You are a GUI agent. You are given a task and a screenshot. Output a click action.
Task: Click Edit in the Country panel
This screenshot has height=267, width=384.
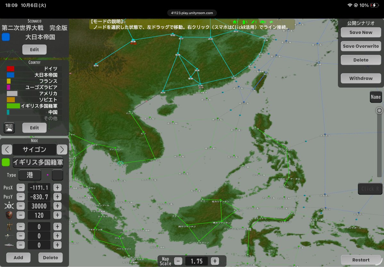(x=34, y=128)
